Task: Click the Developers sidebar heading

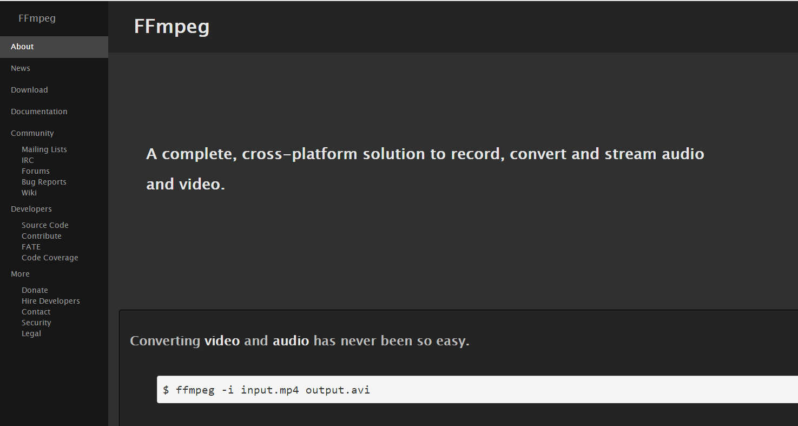Action: pos(31,209)
